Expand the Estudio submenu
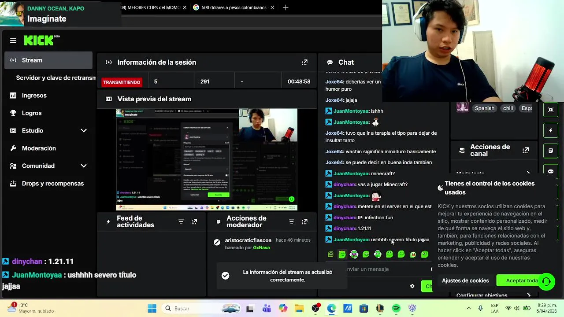564x317 pixels. 84,131
